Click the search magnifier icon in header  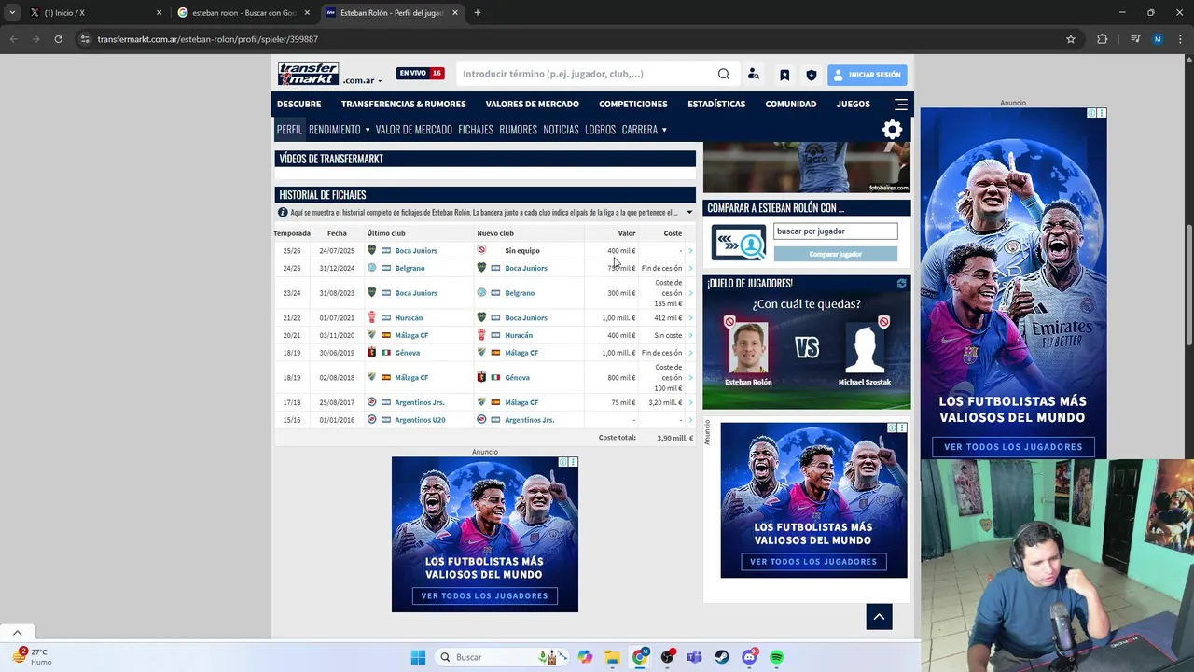724,74
